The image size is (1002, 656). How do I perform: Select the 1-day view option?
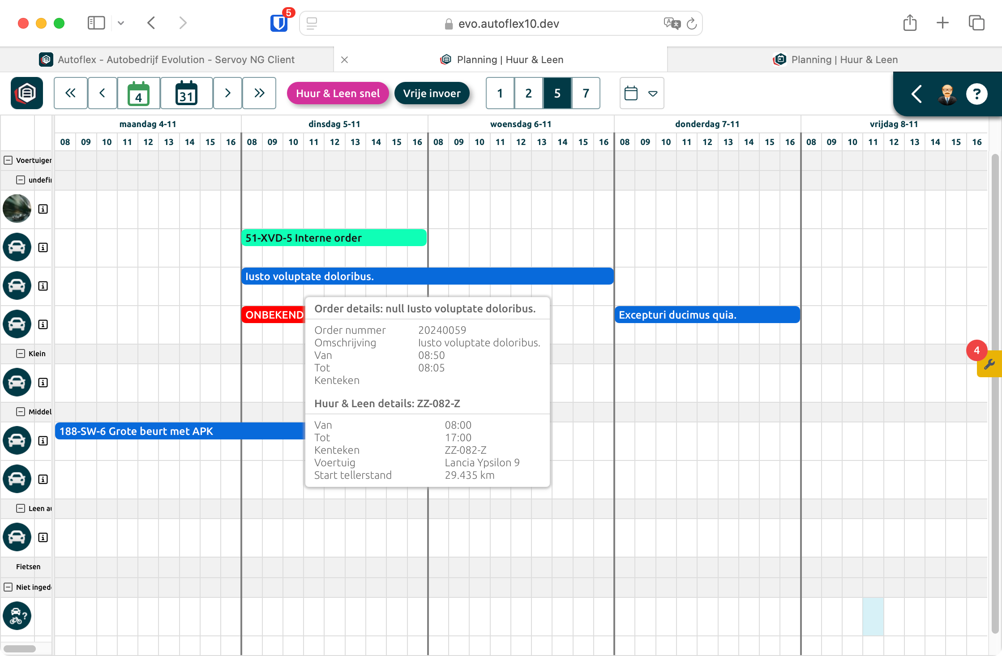500,93
